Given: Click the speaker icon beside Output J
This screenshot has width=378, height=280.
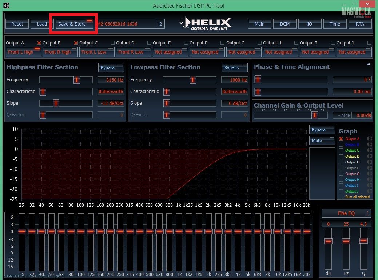Looking at the screenshot, I should tap(370, 191).
